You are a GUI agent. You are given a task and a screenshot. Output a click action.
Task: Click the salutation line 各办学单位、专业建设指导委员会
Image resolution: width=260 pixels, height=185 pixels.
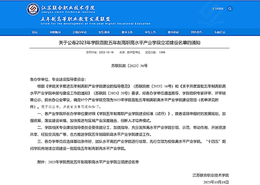pyautogui.click(x=58, y=80)
